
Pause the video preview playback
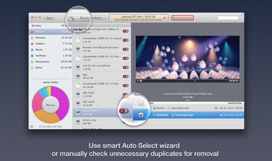tap(141, 81)
